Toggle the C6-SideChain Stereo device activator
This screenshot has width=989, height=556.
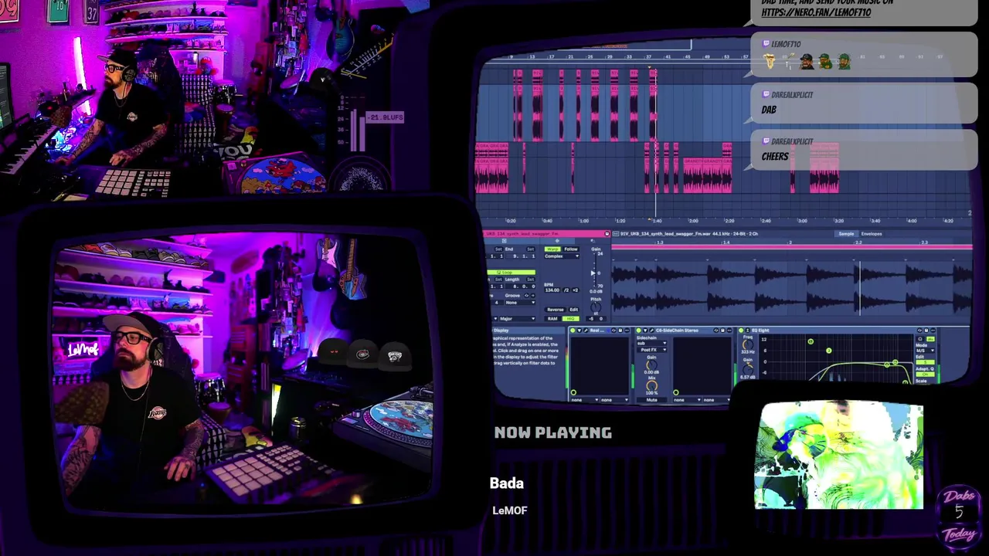click(x=638, y=331)
